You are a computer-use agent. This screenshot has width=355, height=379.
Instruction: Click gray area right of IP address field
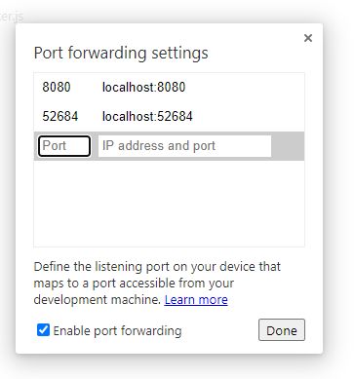tap(288, 146)
